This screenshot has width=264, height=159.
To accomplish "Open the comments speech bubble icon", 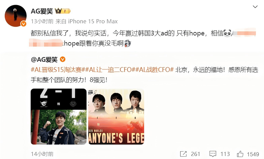I will click(x=213, y=154).
